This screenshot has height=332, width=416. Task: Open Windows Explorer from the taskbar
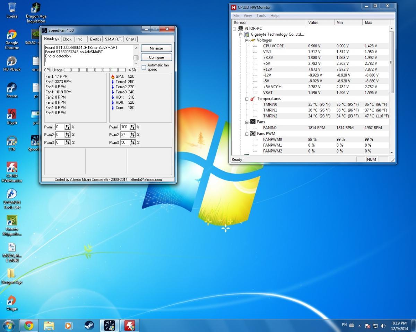pos(49,325)
